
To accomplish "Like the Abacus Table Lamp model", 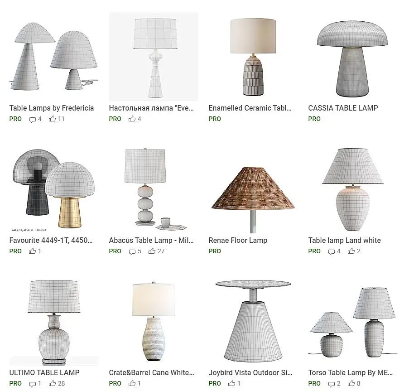I will pyautogui.click(x=152, y=251).
